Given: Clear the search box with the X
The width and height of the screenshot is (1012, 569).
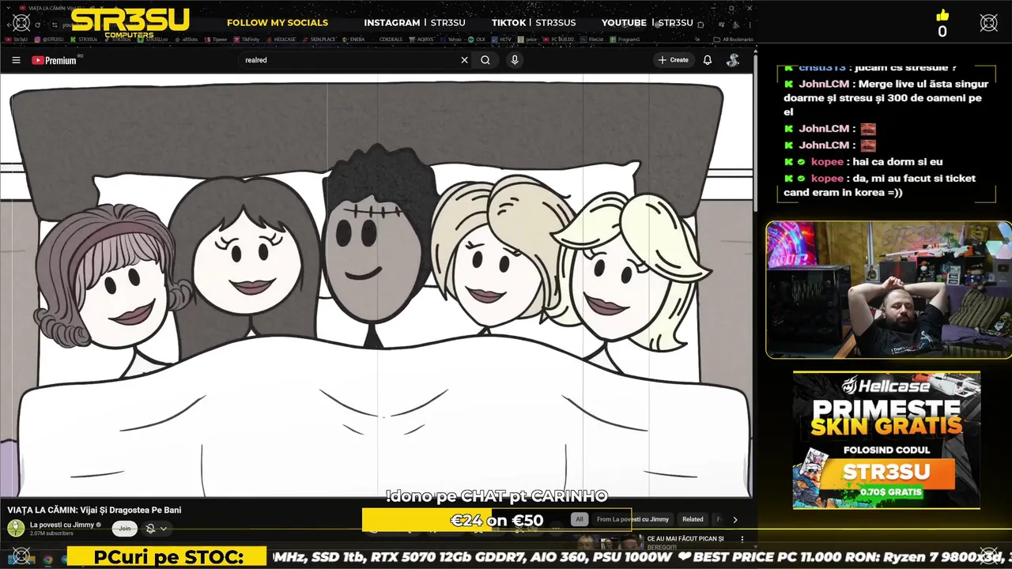Looking at the screenshot, I should click(464, 60).
